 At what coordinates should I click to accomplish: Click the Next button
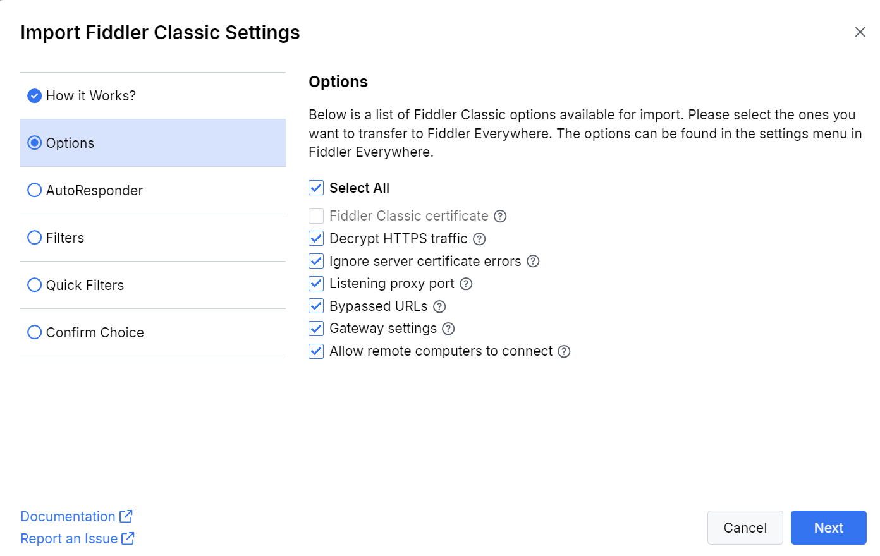[828, 528]
